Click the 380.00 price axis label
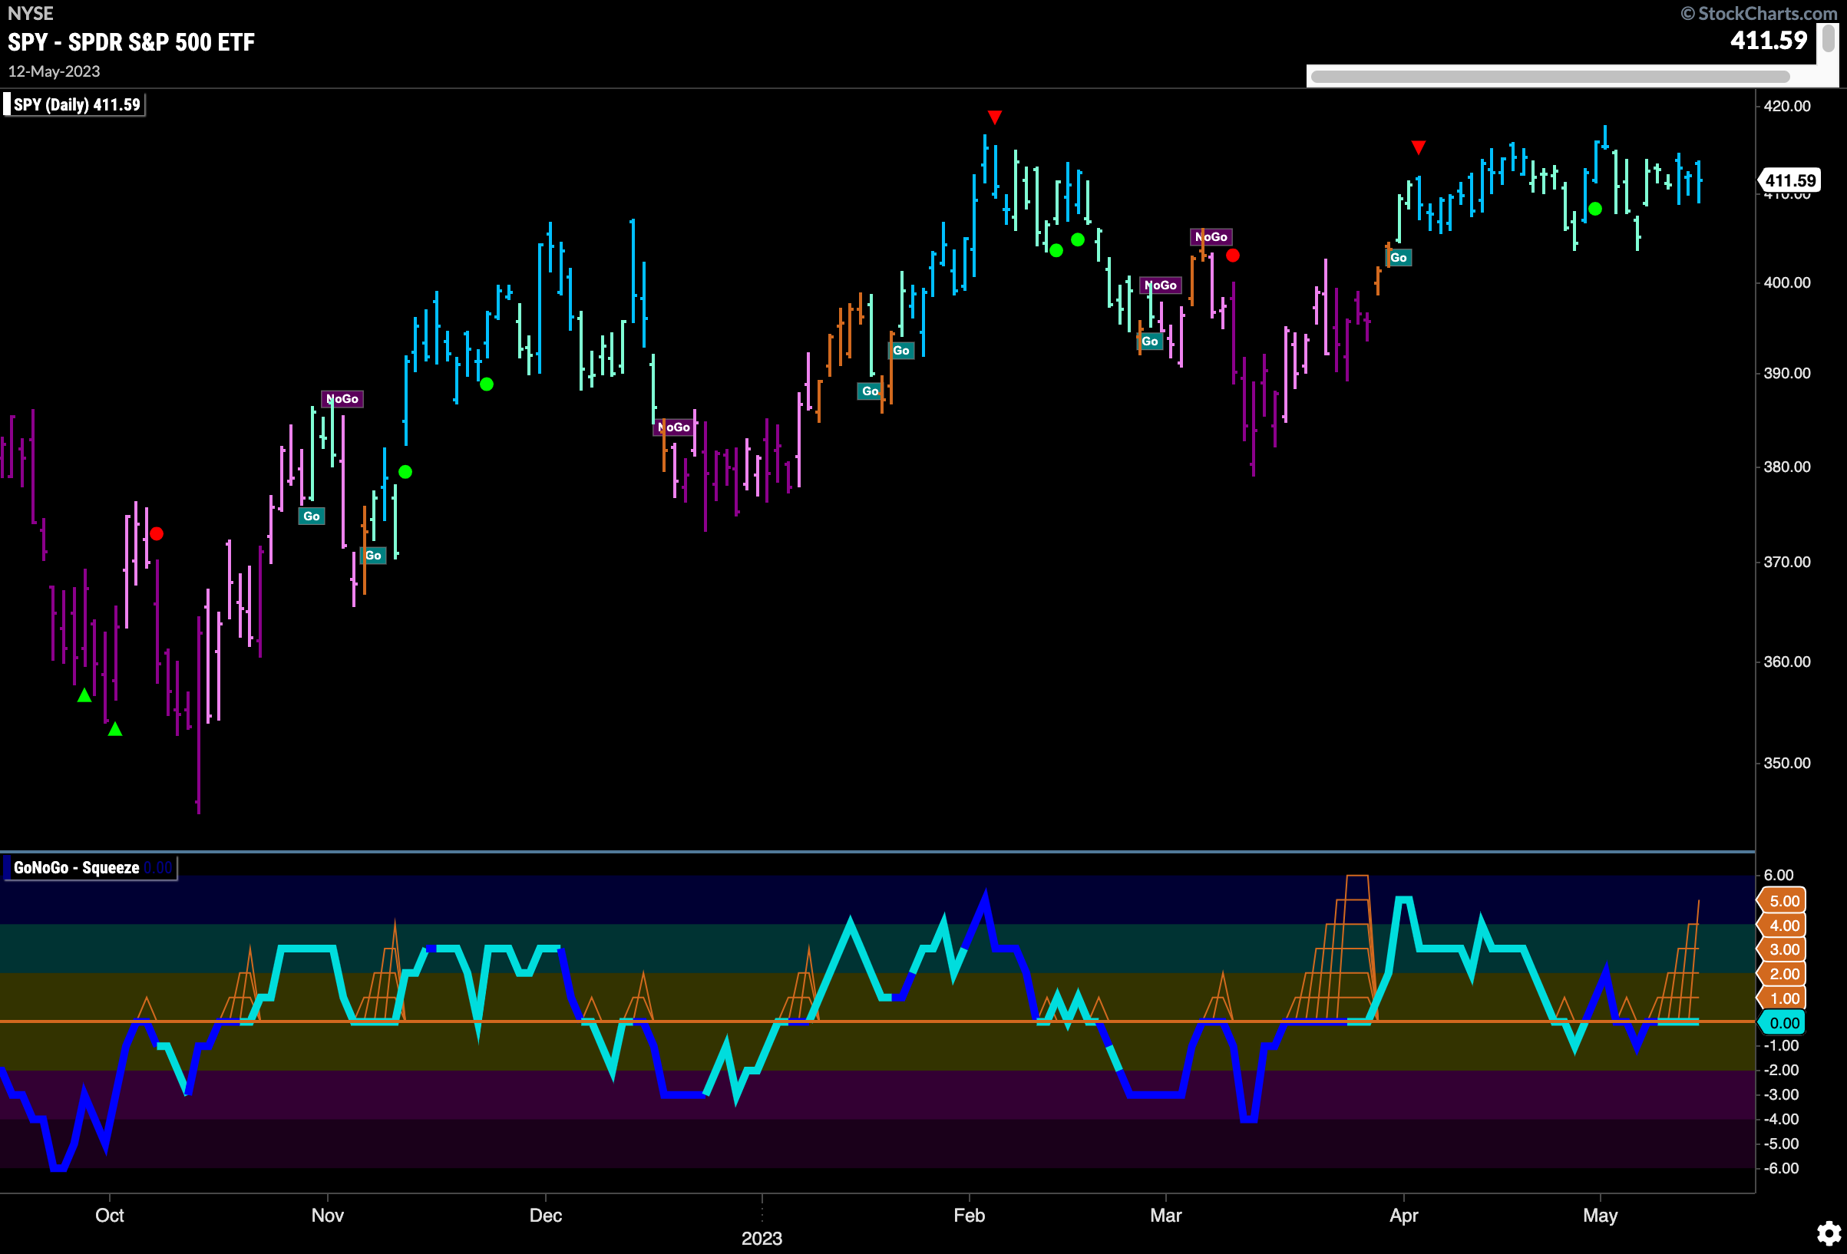1847x1254 pixels. pos(1786,467)
